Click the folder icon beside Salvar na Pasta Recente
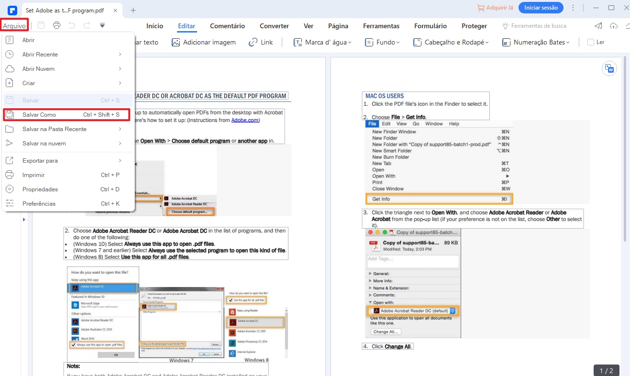 pyautogui.click(x=9, y=129)
